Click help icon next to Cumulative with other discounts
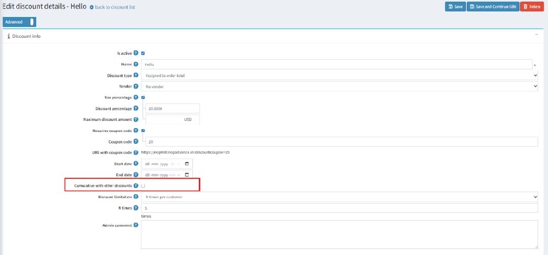This screenshot has width=548, height=255. pyautogui.click(x=136, y=186)
